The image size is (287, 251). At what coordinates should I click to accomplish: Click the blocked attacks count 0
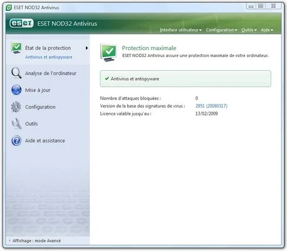197,98
